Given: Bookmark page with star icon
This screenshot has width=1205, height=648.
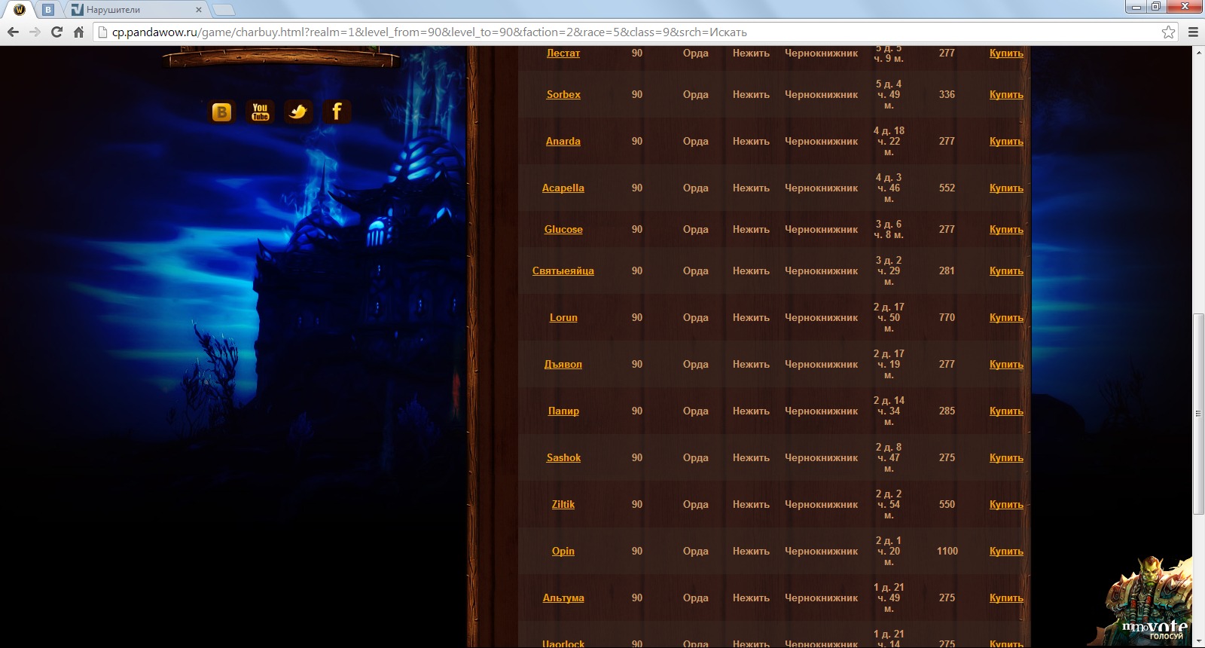Looking at the screenshot, I should click(x=1168, y=32).
